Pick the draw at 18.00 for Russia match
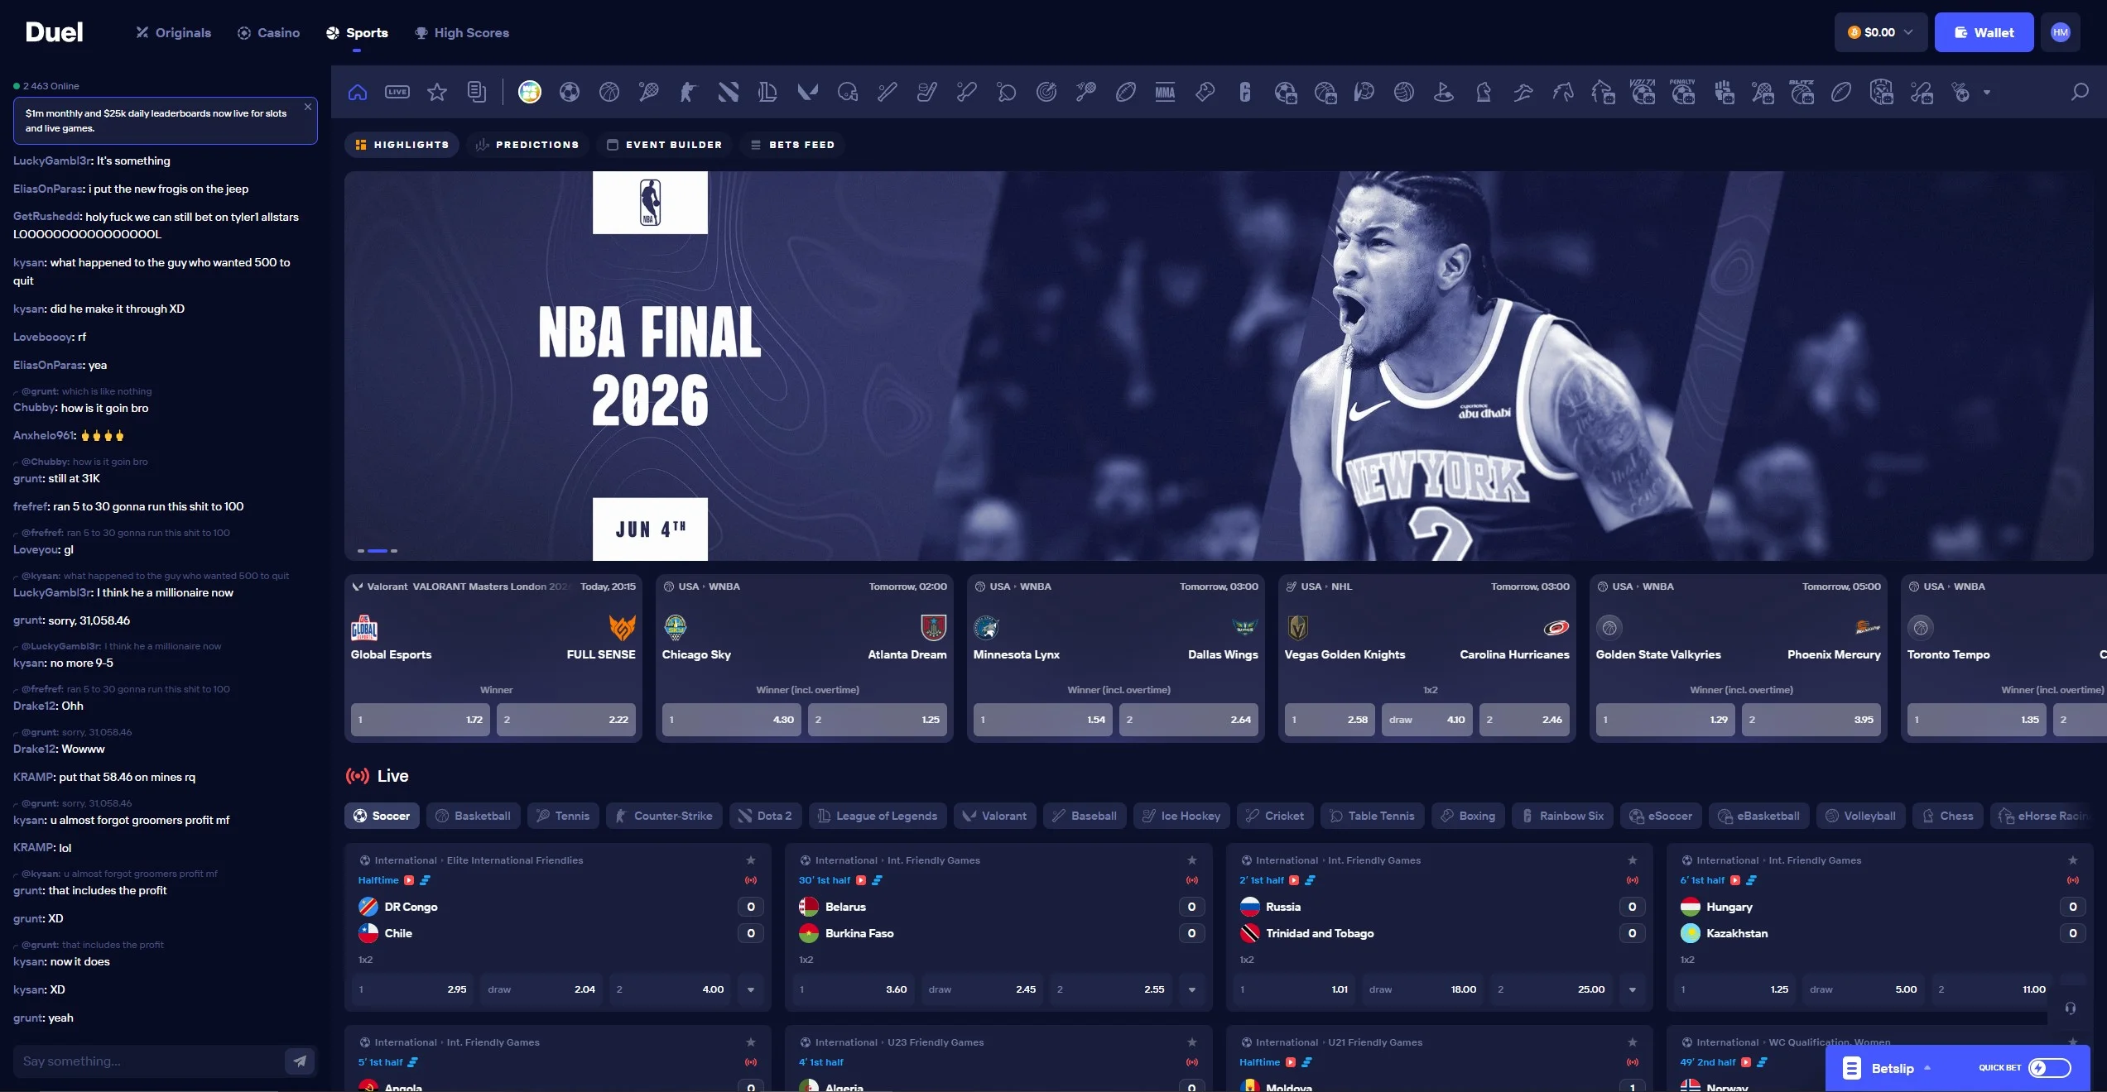The image size is (2107, 1092). [x=1422, y=989]
